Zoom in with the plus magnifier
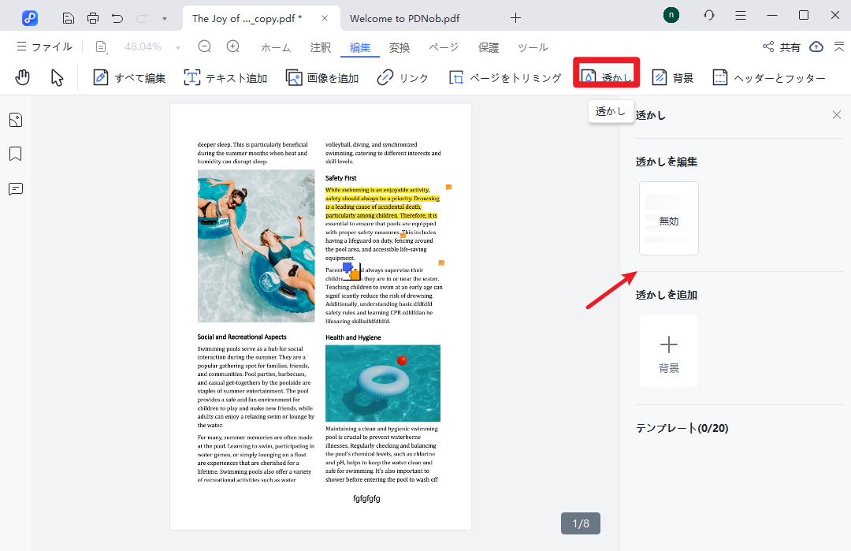 [x=233, y=47]
